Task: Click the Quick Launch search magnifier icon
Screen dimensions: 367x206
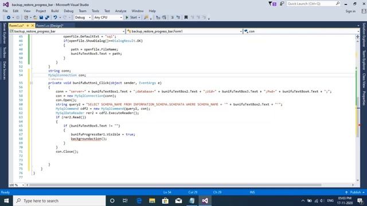Action: coord(338,3)
